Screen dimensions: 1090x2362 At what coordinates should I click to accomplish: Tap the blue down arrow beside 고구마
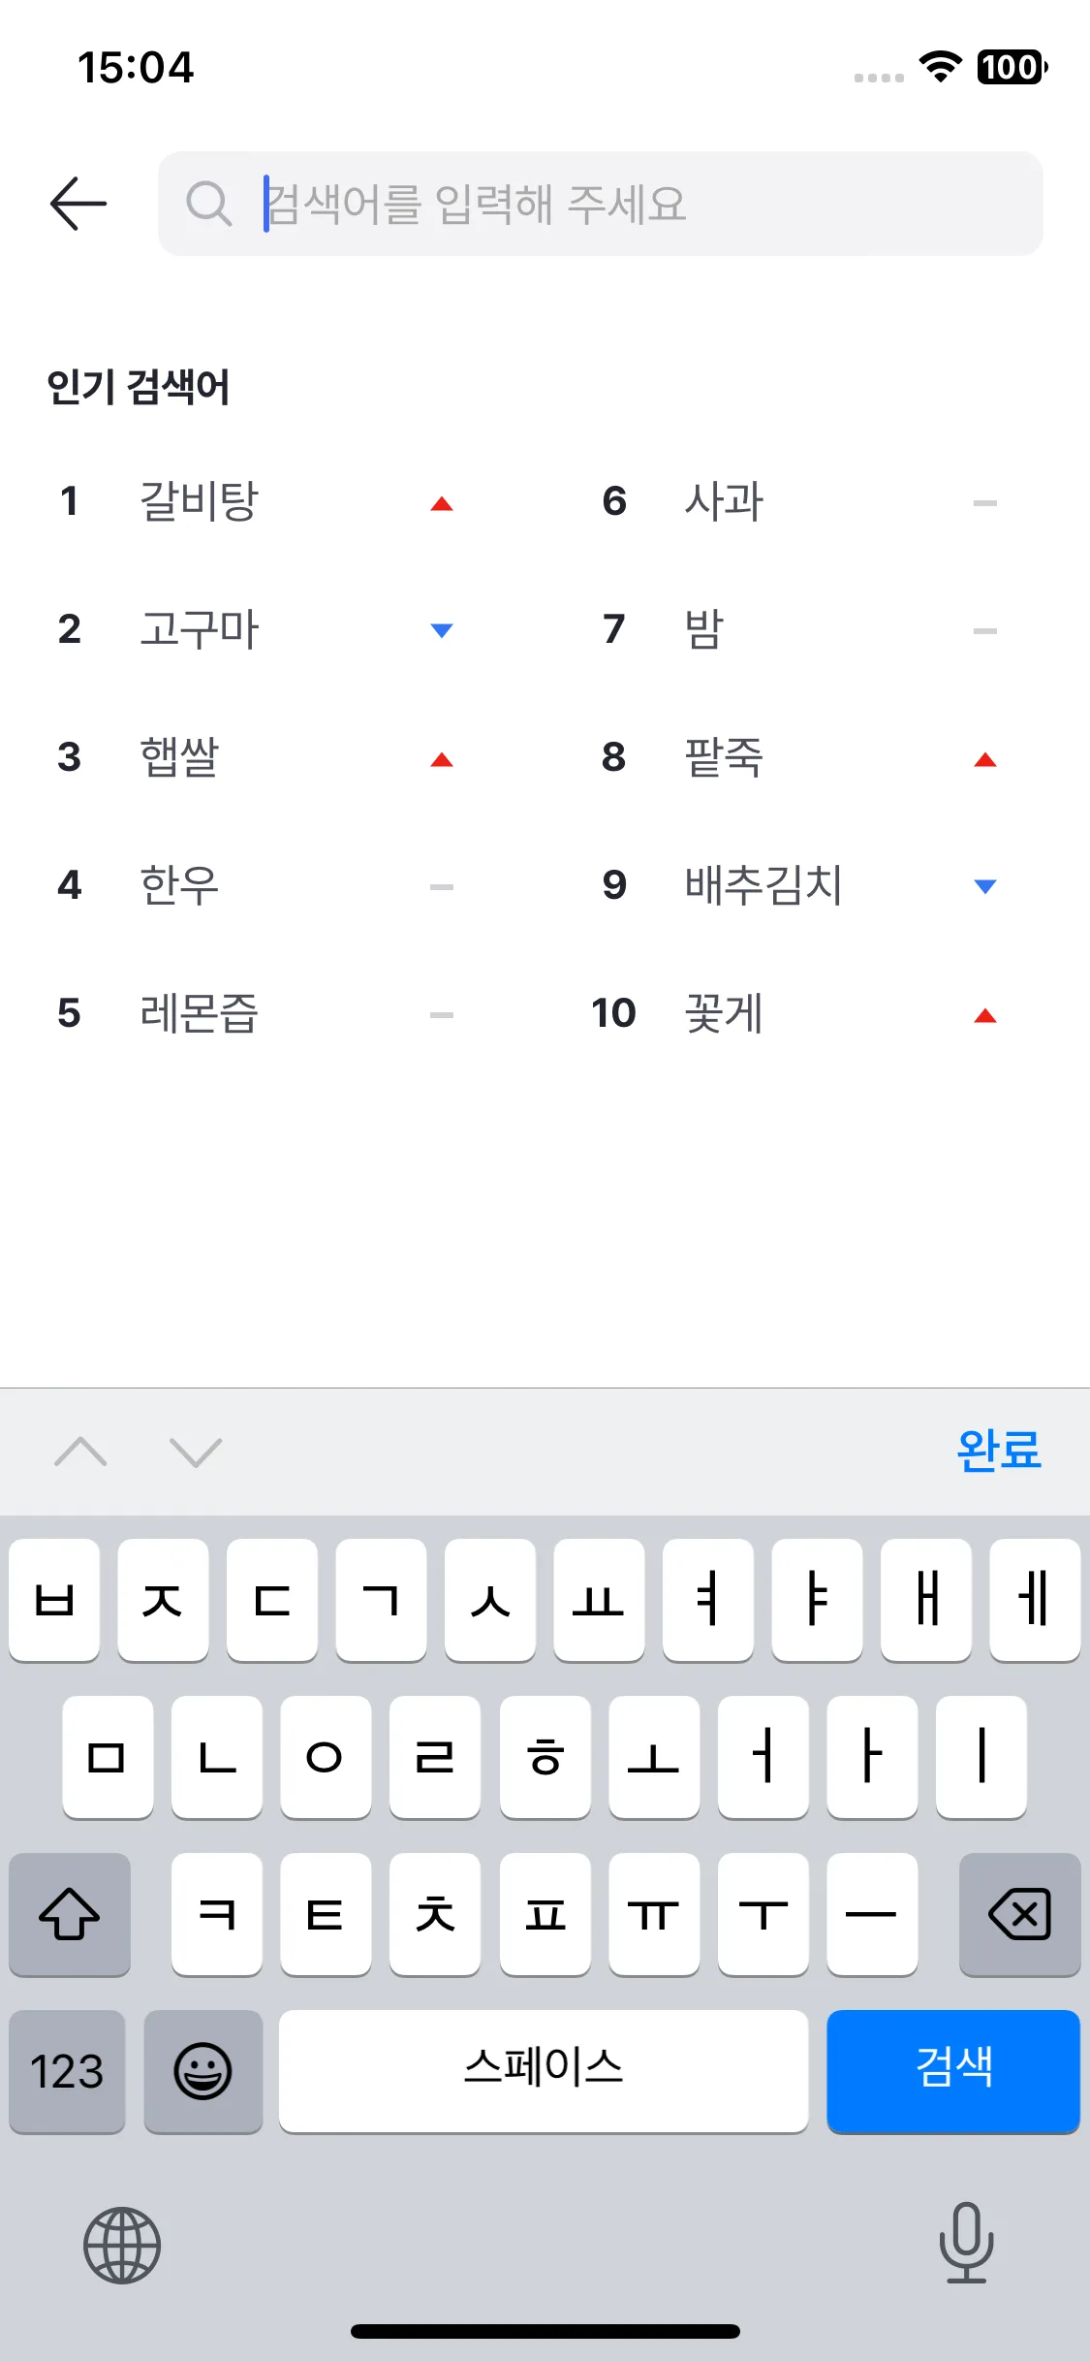pos(442,631)
